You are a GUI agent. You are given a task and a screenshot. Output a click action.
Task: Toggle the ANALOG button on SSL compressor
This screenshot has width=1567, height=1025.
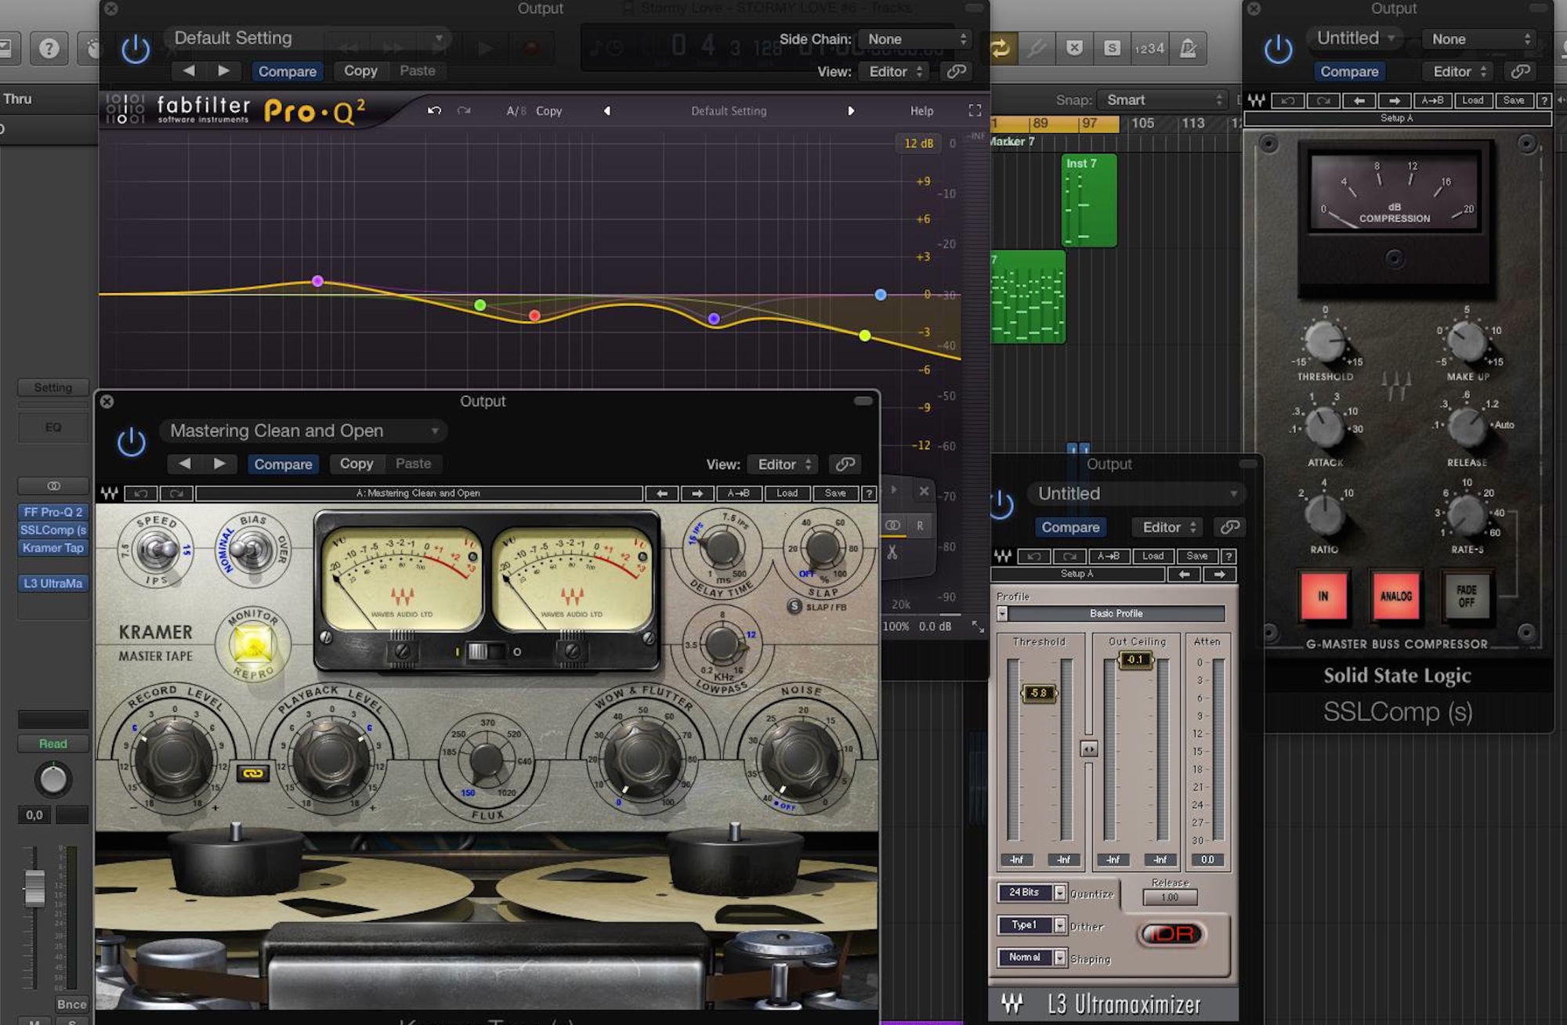[x=1395, y=596]
